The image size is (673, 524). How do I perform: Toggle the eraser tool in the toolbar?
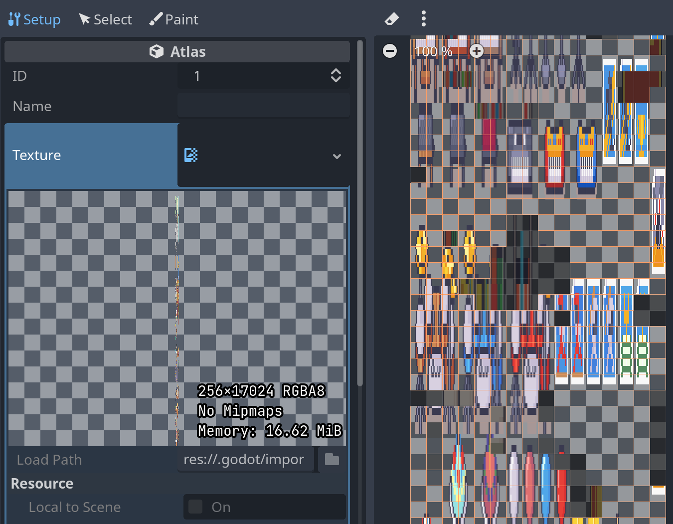(391, 18)
